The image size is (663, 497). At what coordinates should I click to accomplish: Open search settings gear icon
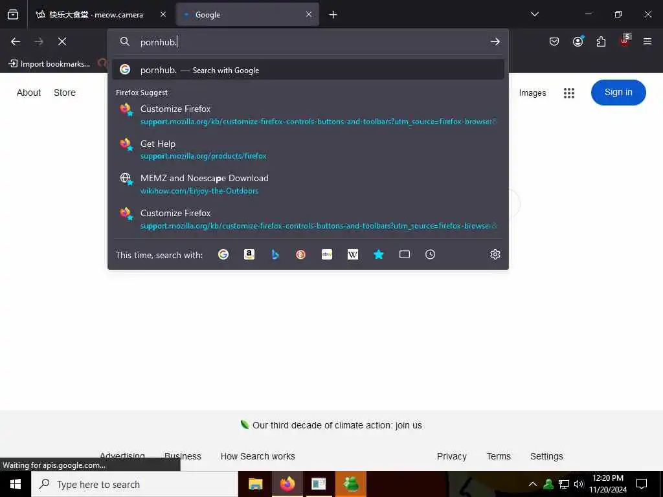tap(495, 254)
